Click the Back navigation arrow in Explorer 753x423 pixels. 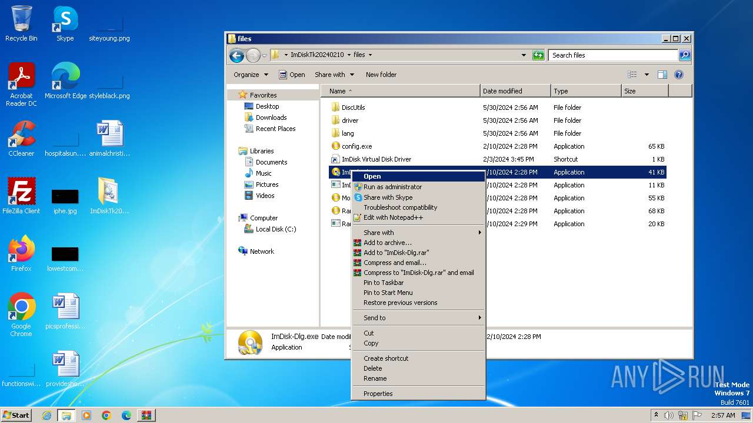236,55
